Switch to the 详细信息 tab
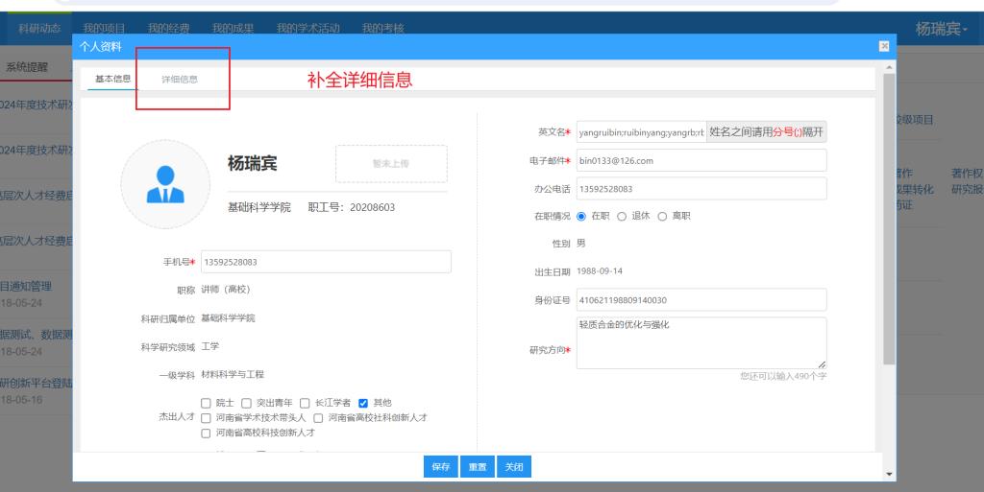984x492 pixels. pos(180,80)
